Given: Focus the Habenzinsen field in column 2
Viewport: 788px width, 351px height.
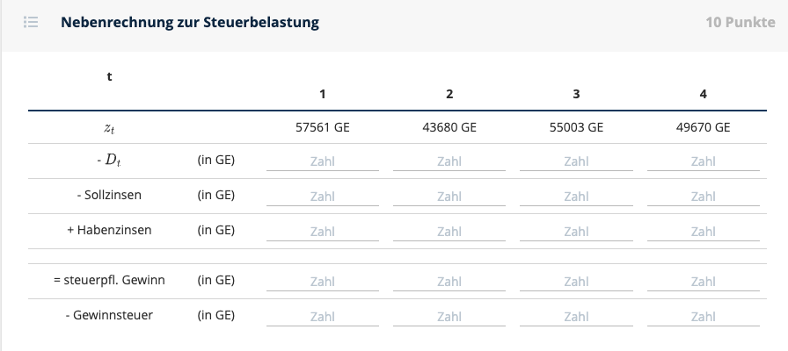Looking at the screenshot, I should pyautogui.click(x=449, y=232).
